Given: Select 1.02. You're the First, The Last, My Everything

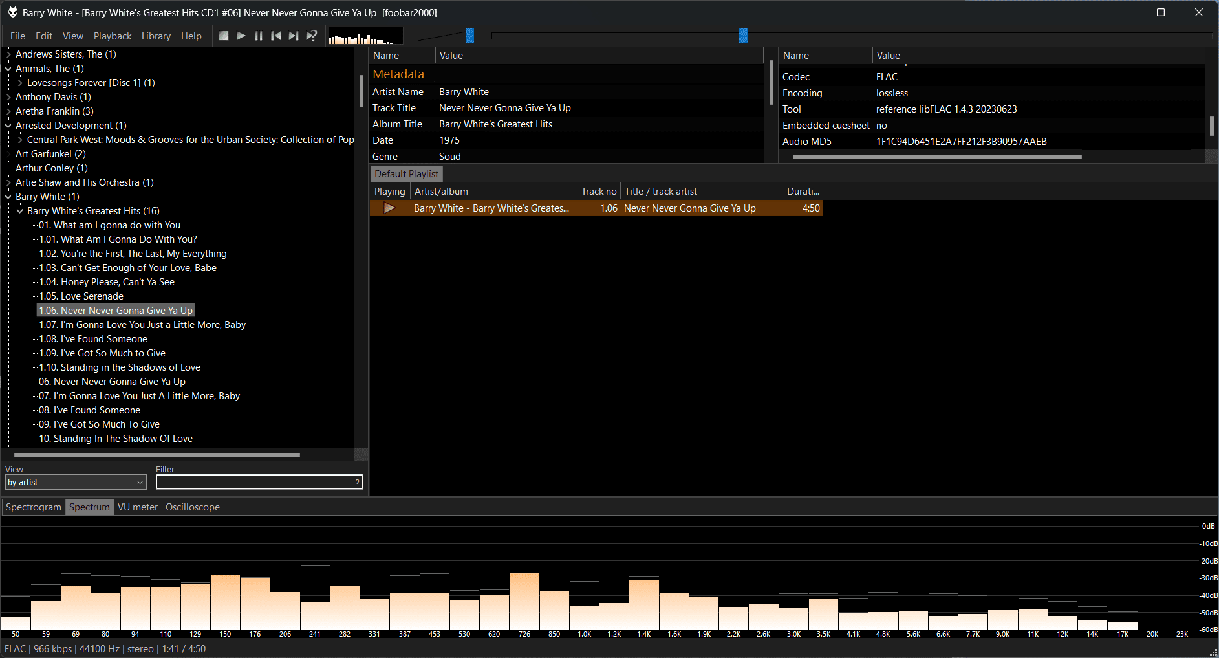Looking at the screenshot, I should pos(133,254).
